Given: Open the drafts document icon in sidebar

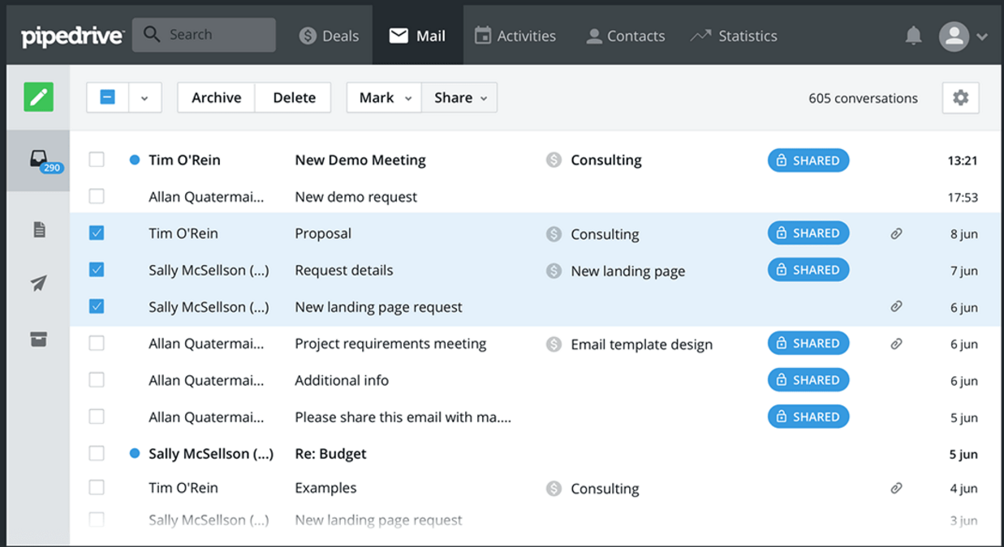Looking at the screenshot, I should tap(39, 230).
